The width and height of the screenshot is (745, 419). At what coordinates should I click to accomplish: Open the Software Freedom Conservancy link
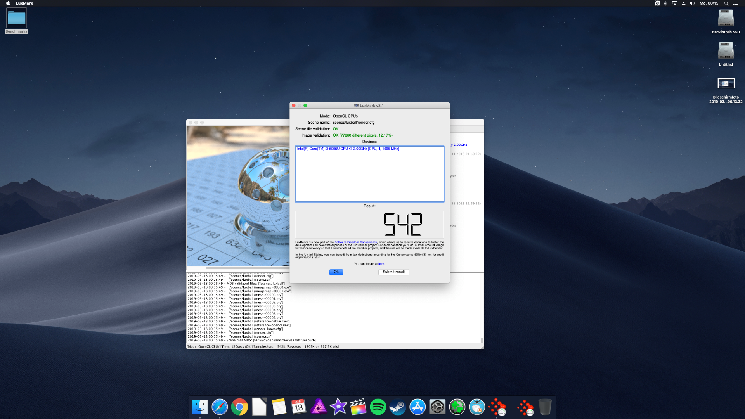tap(355, 242)
